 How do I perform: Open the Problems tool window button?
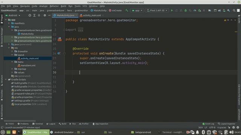pos(23,124)
